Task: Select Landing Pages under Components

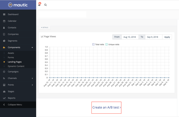Action: [15, 62]
